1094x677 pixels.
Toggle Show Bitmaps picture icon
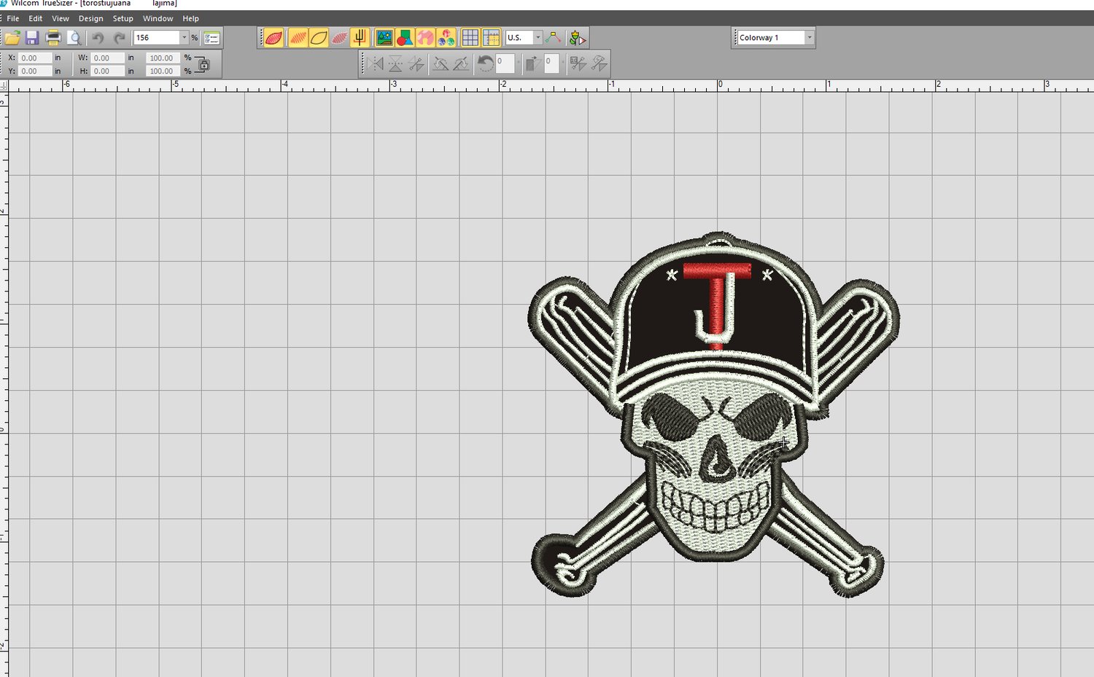coord(384,37)
